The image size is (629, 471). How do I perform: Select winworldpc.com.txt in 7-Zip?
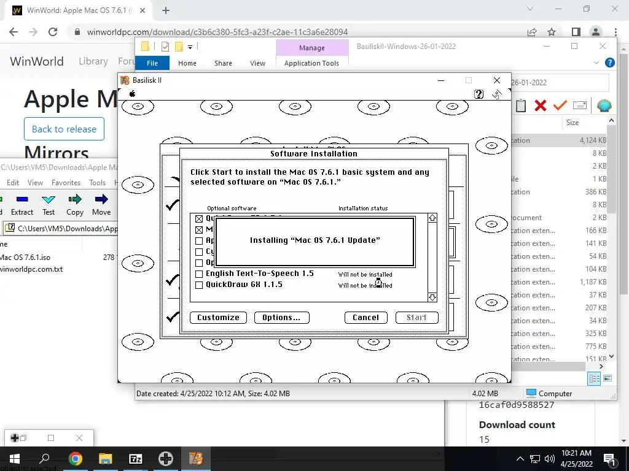click(x=31, y=269)
